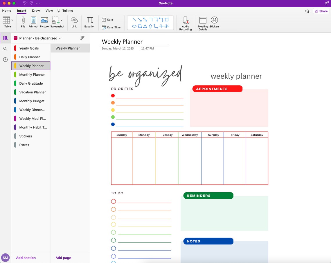This screenshot has width=331, height=263.
Task: Open the notebook search in the sidebar
Action: [x=5, y=49]
